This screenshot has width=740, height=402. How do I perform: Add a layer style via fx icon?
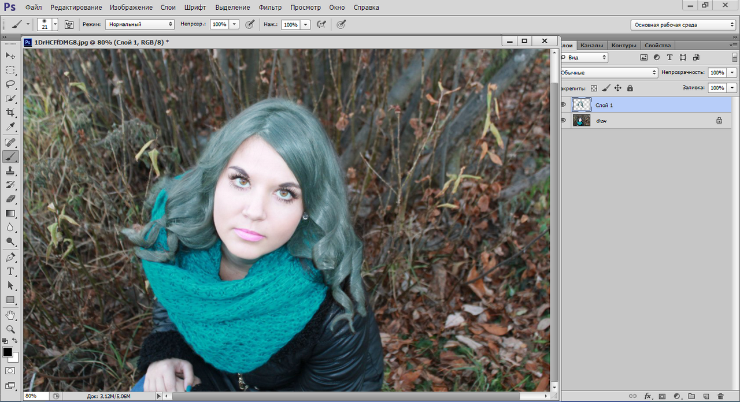tap(648, 396)
